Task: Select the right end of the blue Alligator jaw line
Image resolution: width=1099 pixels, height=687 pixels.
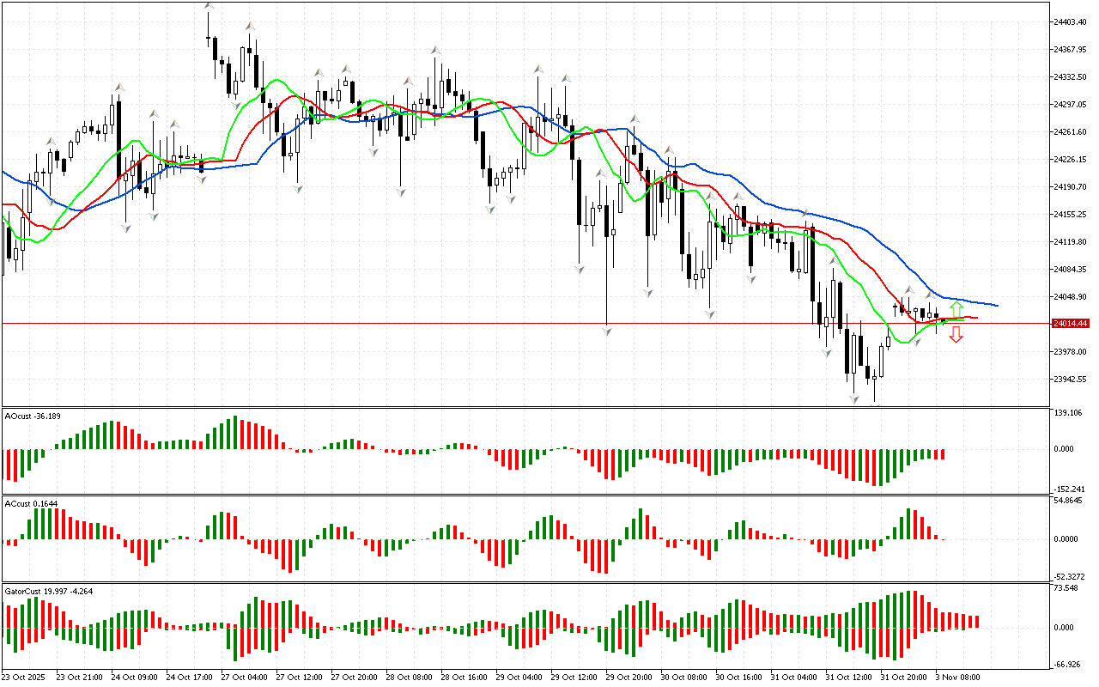Action: [996, 306]
